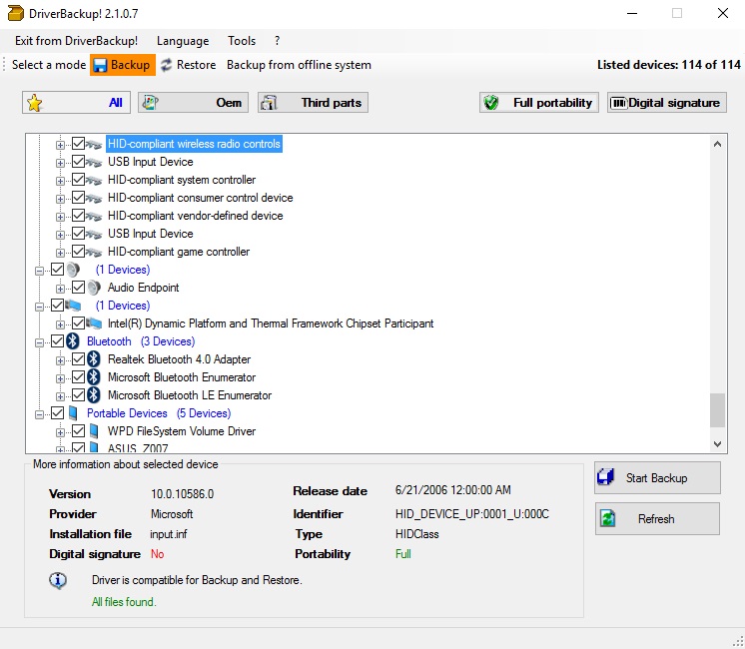
Task: Click the Third parts filter icon
Action: 269,103
